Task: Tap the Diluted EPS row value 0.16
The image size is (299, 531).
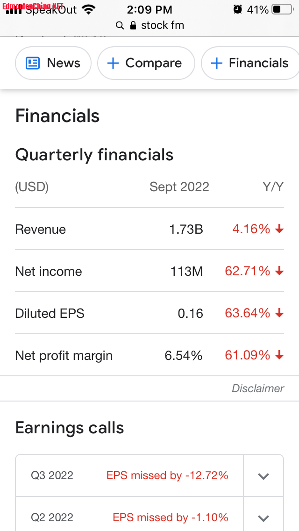Action: tap(191, 313)
